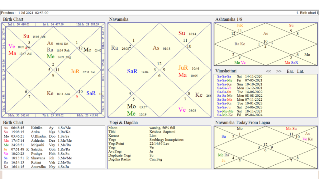Go to previous Vimshottari level with << button
This screenshot has width=319, height=179.
tap(269, 71)
